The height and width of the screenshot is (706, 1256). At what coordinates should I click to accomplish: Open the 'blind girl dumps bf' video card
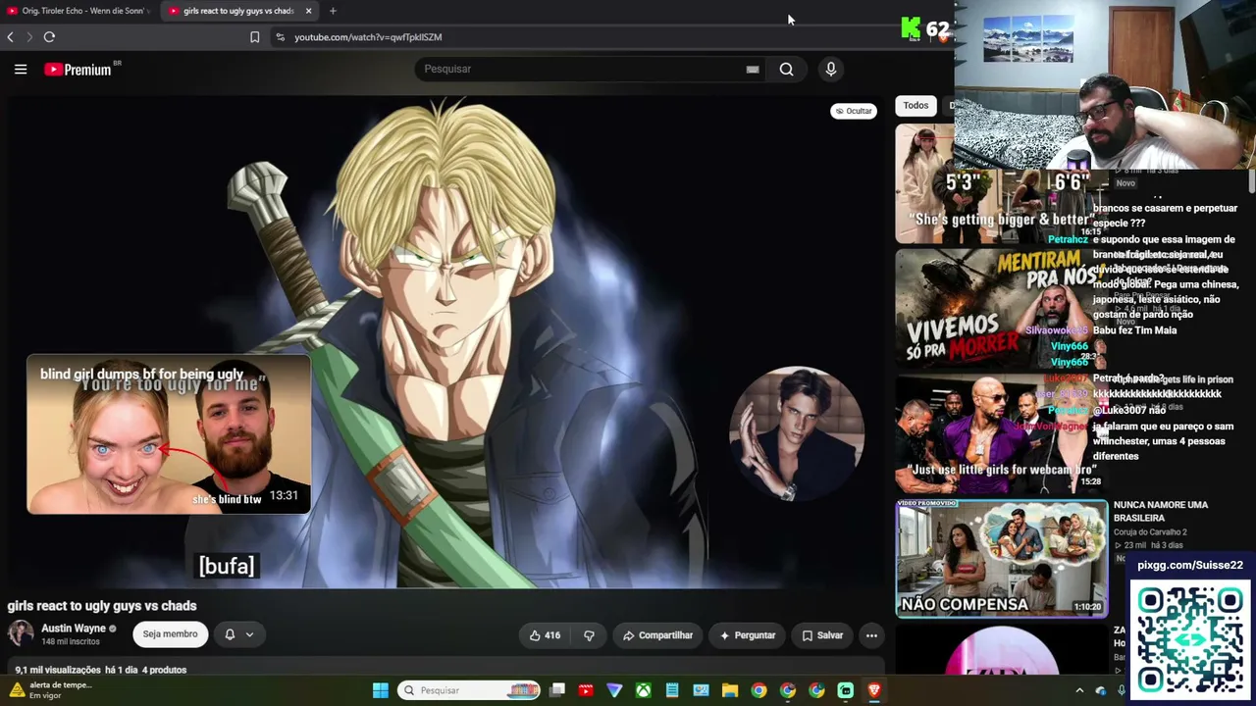169,434
